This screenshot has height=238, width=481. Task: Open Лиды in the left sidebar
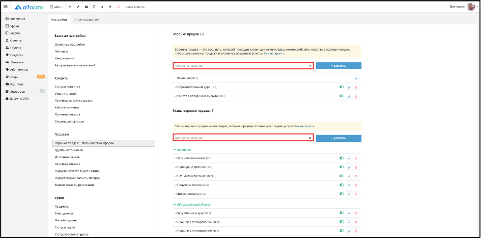tap(14, 77)
